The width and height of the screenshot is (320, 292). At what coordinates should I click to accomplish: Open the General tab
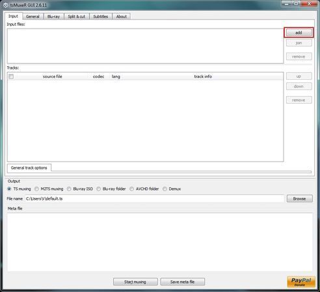[33, 16]
